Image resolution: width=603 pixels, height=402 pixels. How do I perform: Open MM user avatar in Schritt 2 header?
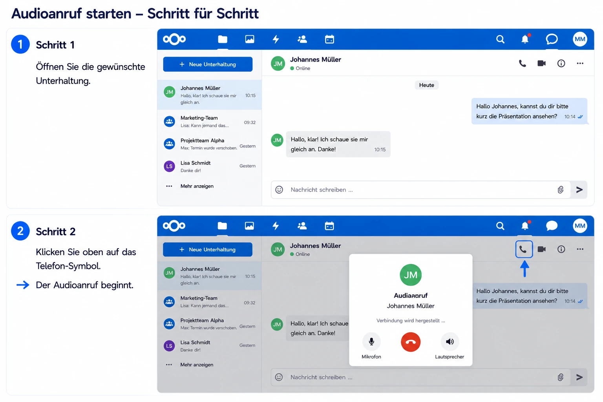coord(580,226)
